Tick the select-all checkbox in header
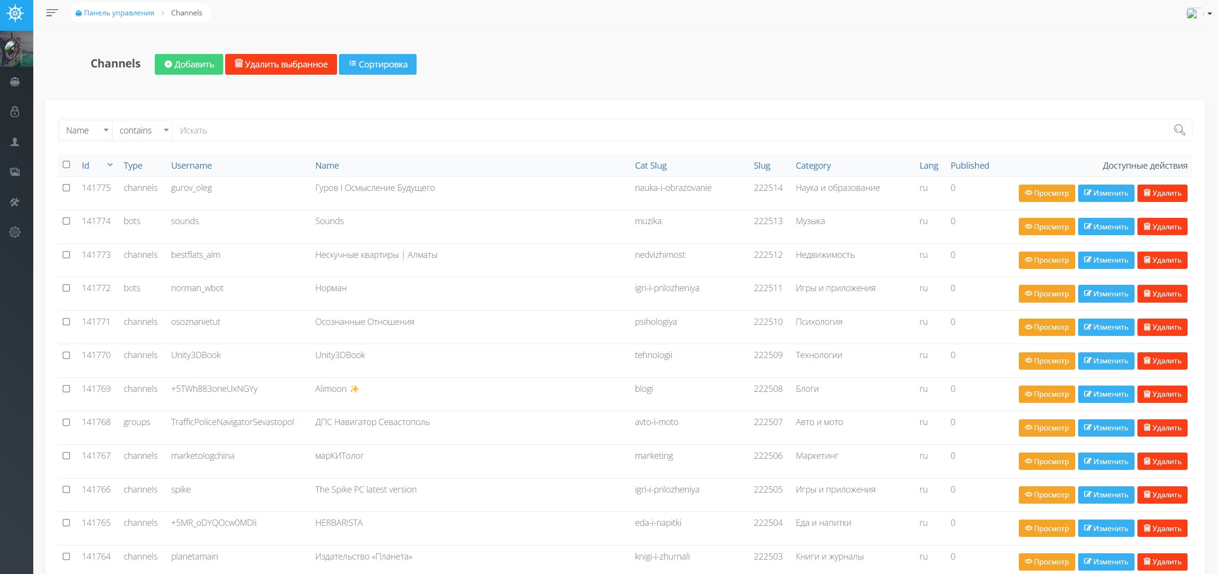The height and width of the screenshot is (574, 1217). (x=67, y=165)
